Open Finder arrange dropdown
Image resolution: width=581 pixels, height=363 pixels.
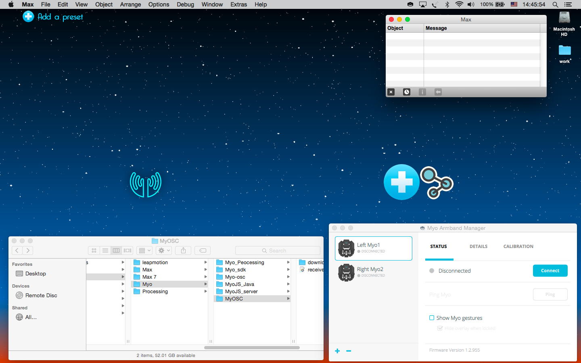coord(144,250)
